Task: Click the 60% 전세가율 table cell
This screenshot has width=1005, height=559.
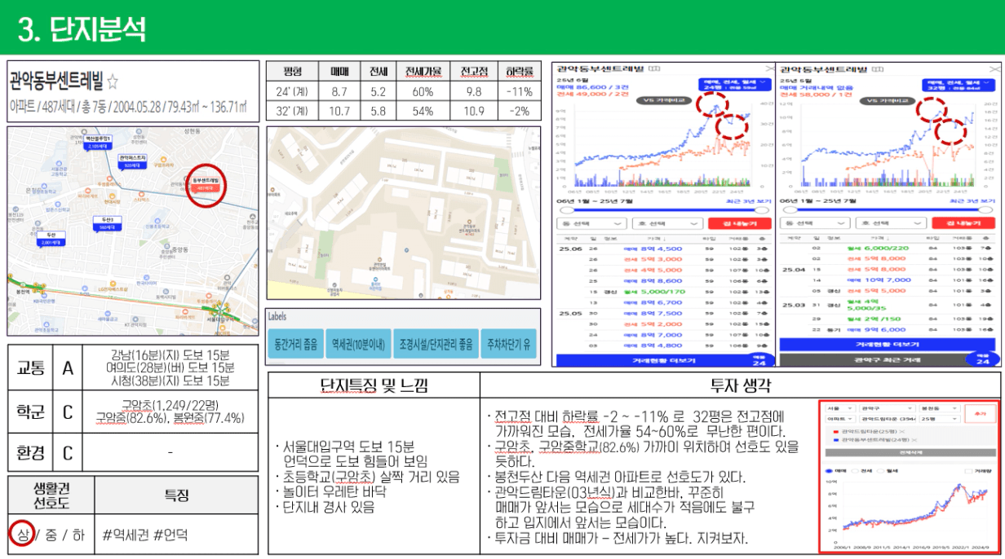Action: coord(423,91)
